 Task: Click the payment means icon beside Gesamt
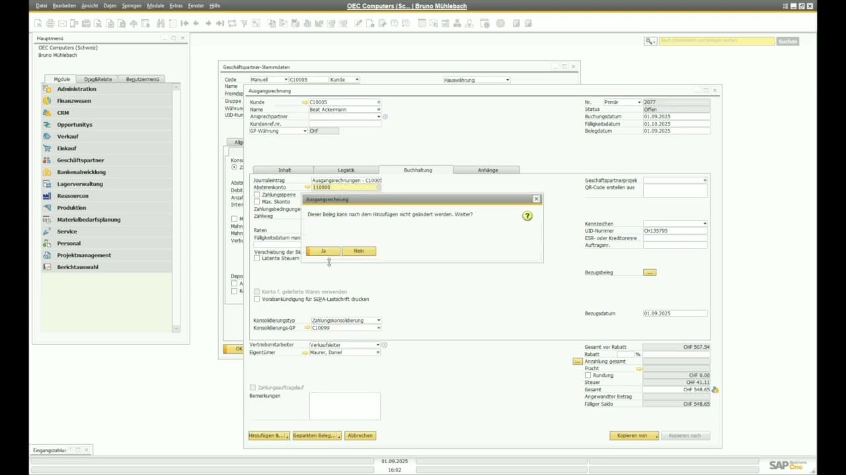(x=715, y=390)
